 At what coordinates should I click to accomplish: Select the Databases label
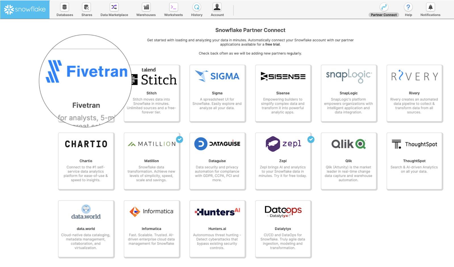coord(65,15)
